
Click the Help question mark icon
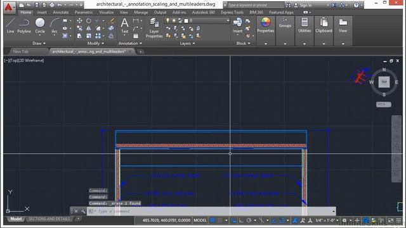coord(357,5)
